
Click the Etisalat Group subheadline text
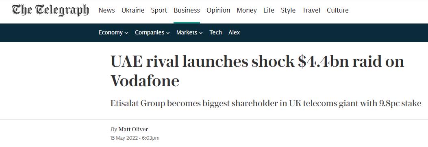(266, 104)
